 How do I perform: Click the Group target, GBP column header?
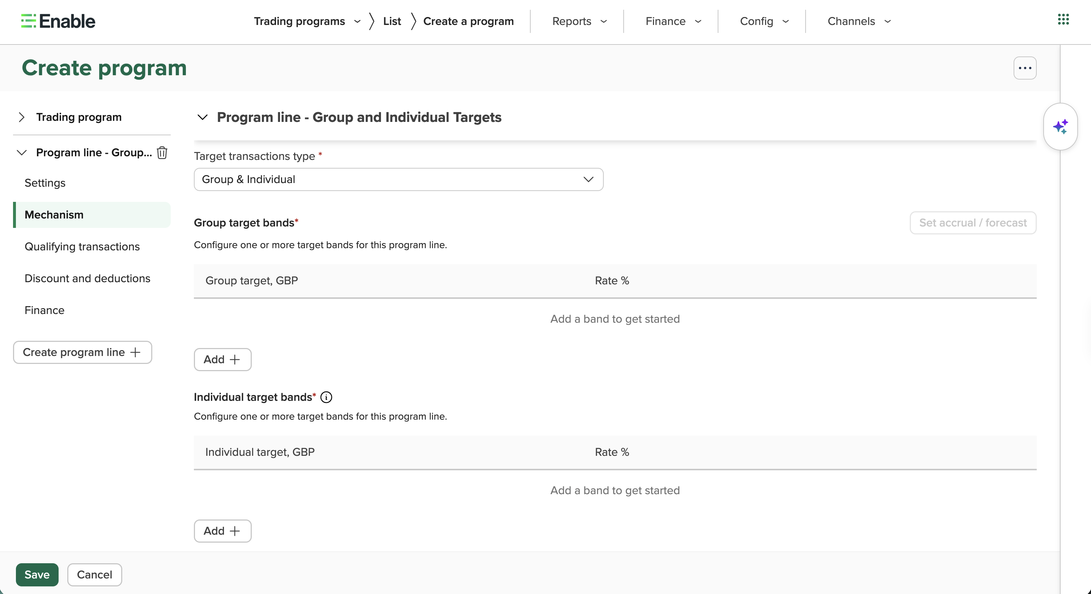point(251,280)
